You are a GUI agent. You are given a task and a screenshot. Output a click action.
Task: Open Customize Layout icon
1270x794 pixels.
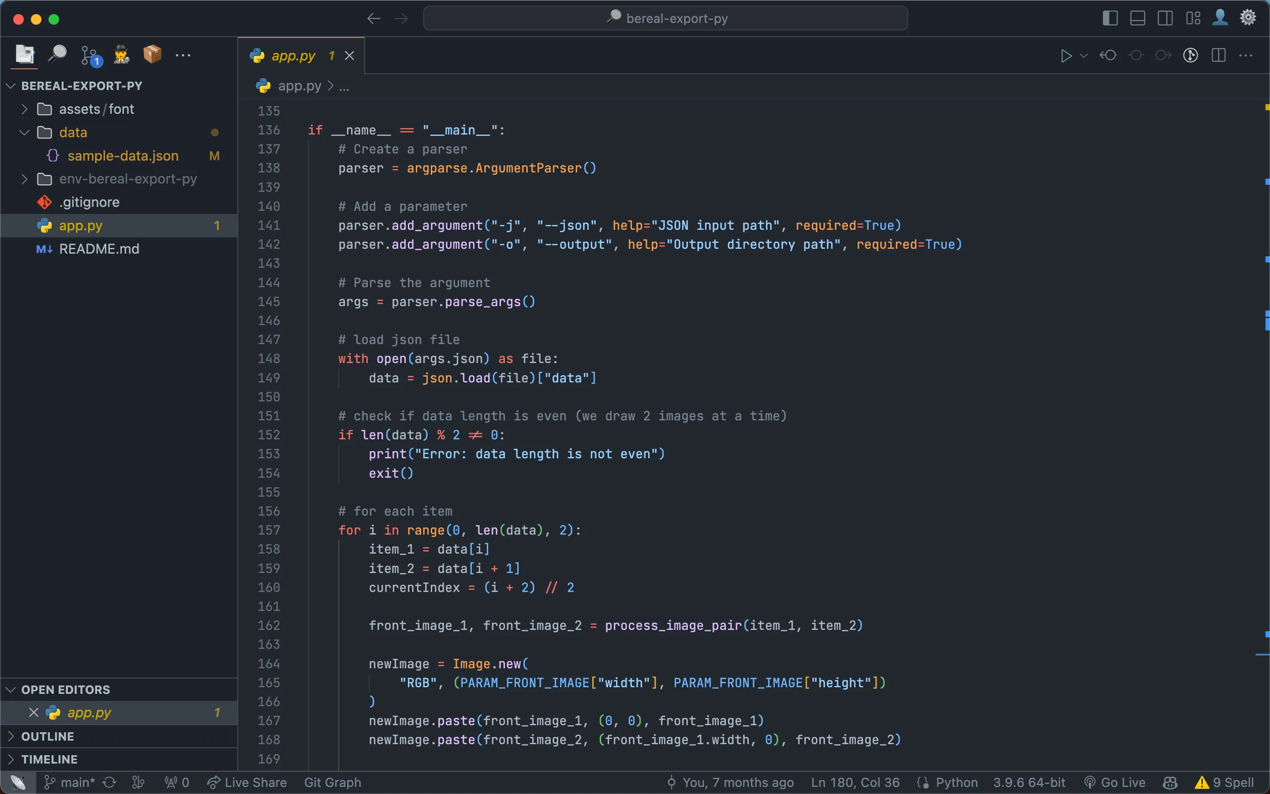(x=1193, y=19)
